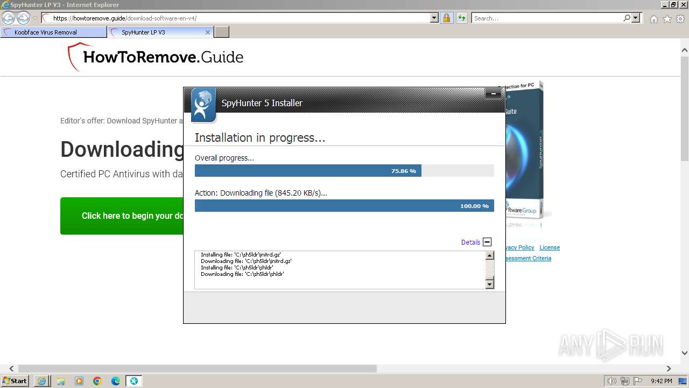689x388 pixels.
Task: Click the horizontal scrollbar thumb
Action: coord(197,369)
